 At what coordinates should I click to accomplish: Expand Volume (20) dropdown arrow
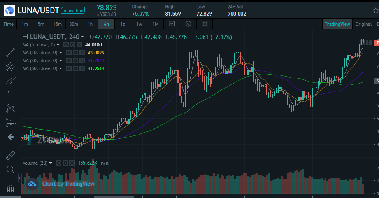[51, 163]
